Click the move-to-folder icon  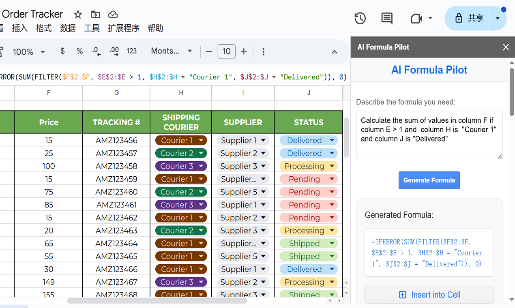pyautogui.click(x=95, y=15)
